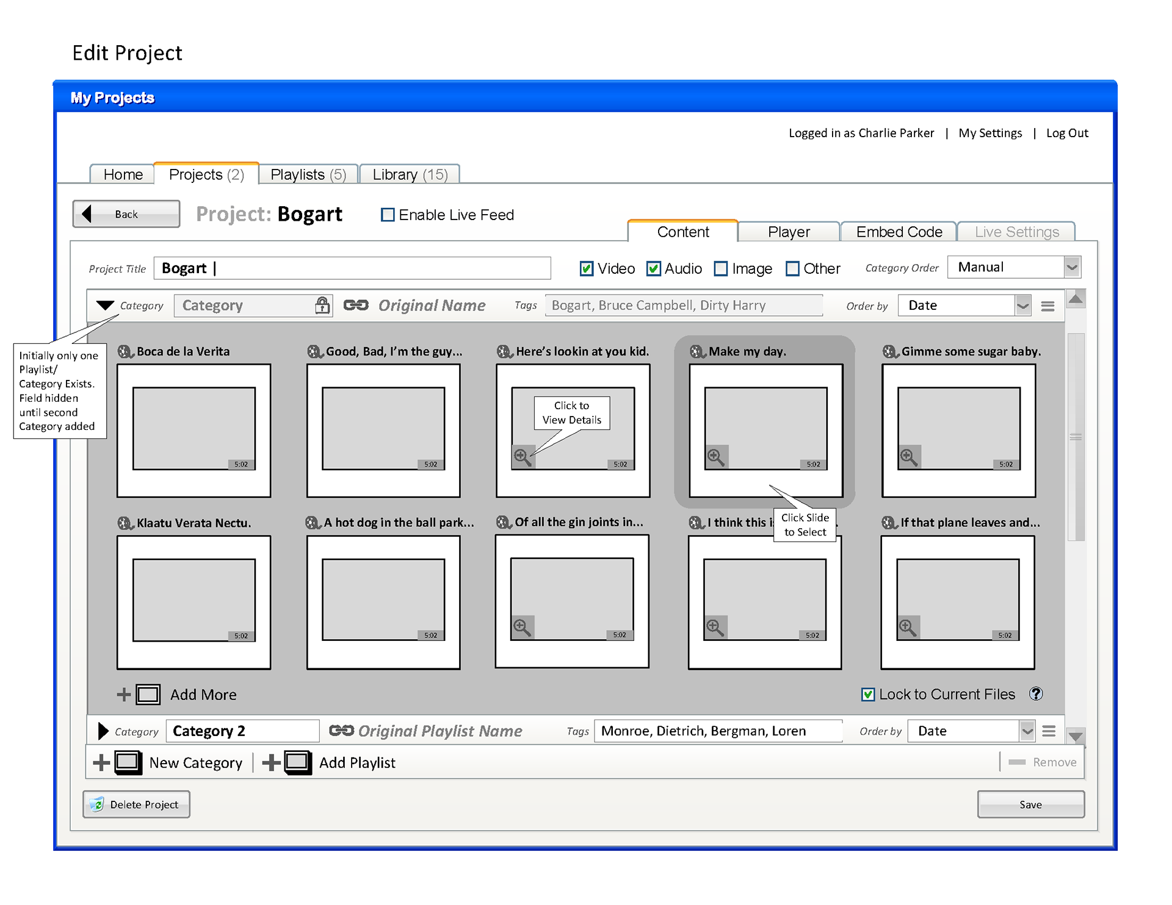Click the New Category plus icon
Image resolution: width=1172 pixels, height=905 pixels.
pos(102,762)
